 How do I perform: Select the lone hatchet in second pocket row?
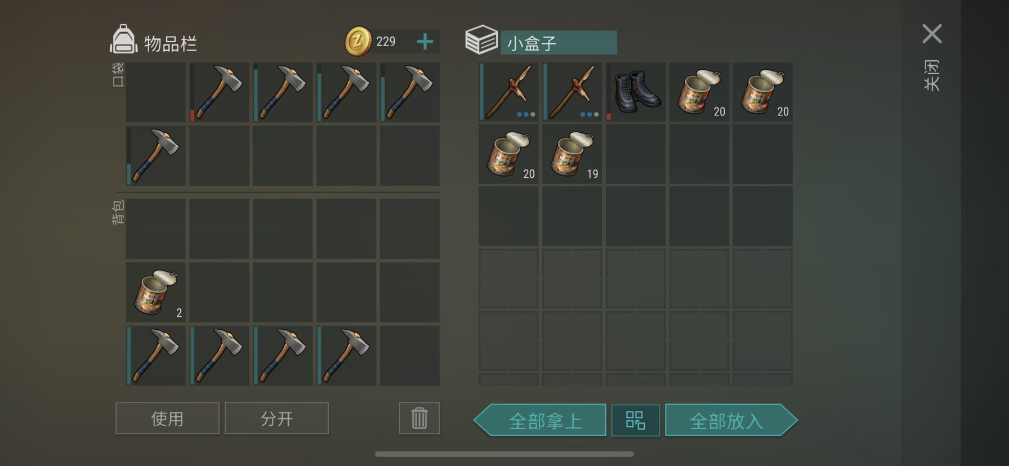point(155,156)
